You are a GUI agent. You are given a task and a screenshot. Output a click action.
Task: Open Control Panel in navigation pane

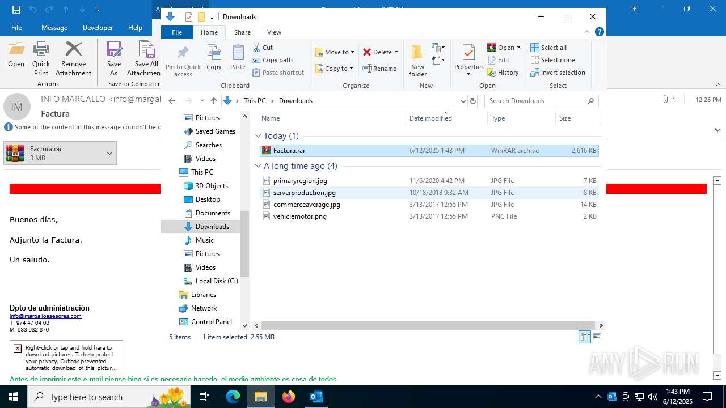pos(211,322)
